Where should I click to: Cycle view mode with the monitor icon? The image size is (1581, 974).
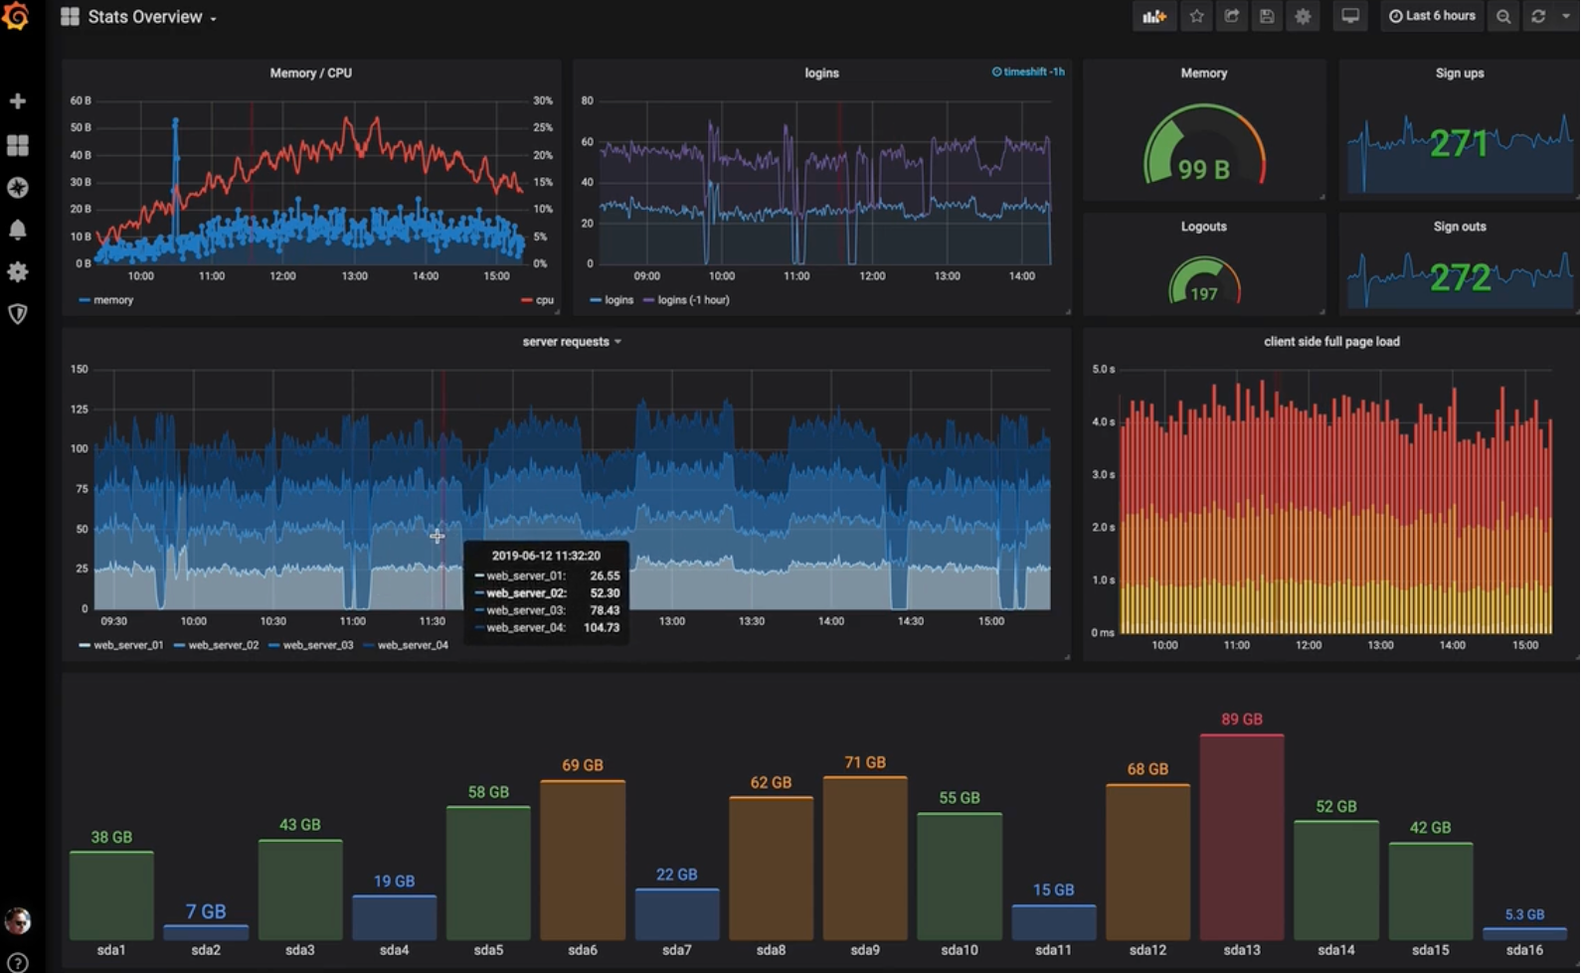1349,17
